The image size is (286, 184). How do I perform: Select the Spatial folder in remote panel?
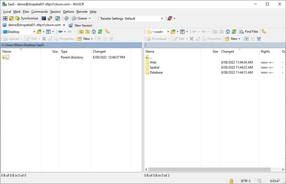coord(154,67)
